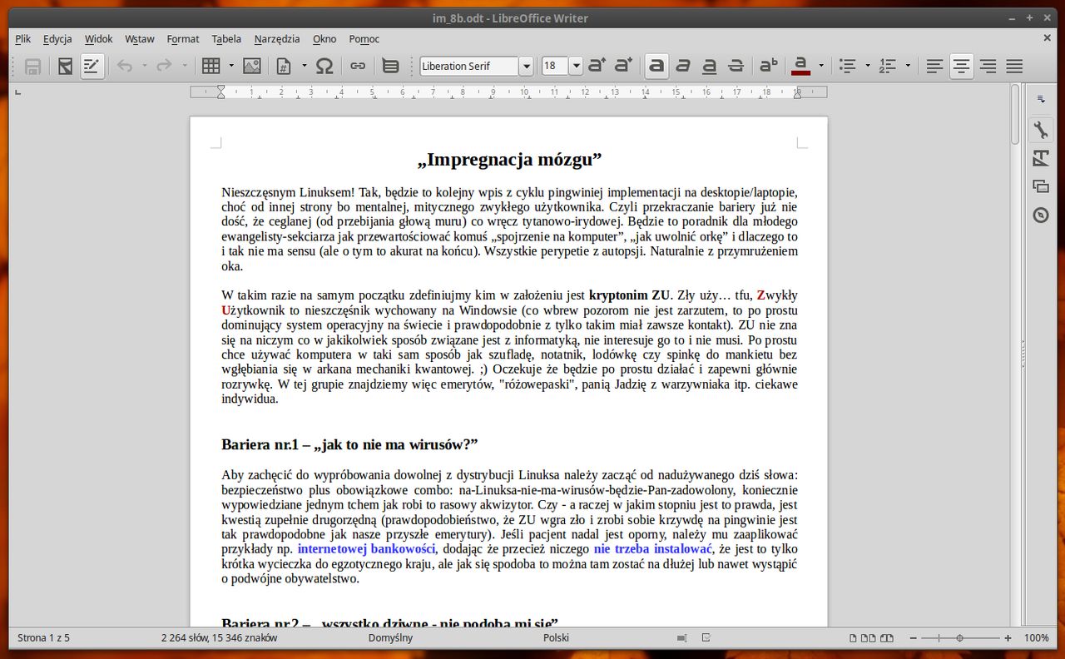Viewport: 1065px width, 659px height.
Task: Switch to single-page view layout icon
Action: pyautogui.click(x=853, y=638)
